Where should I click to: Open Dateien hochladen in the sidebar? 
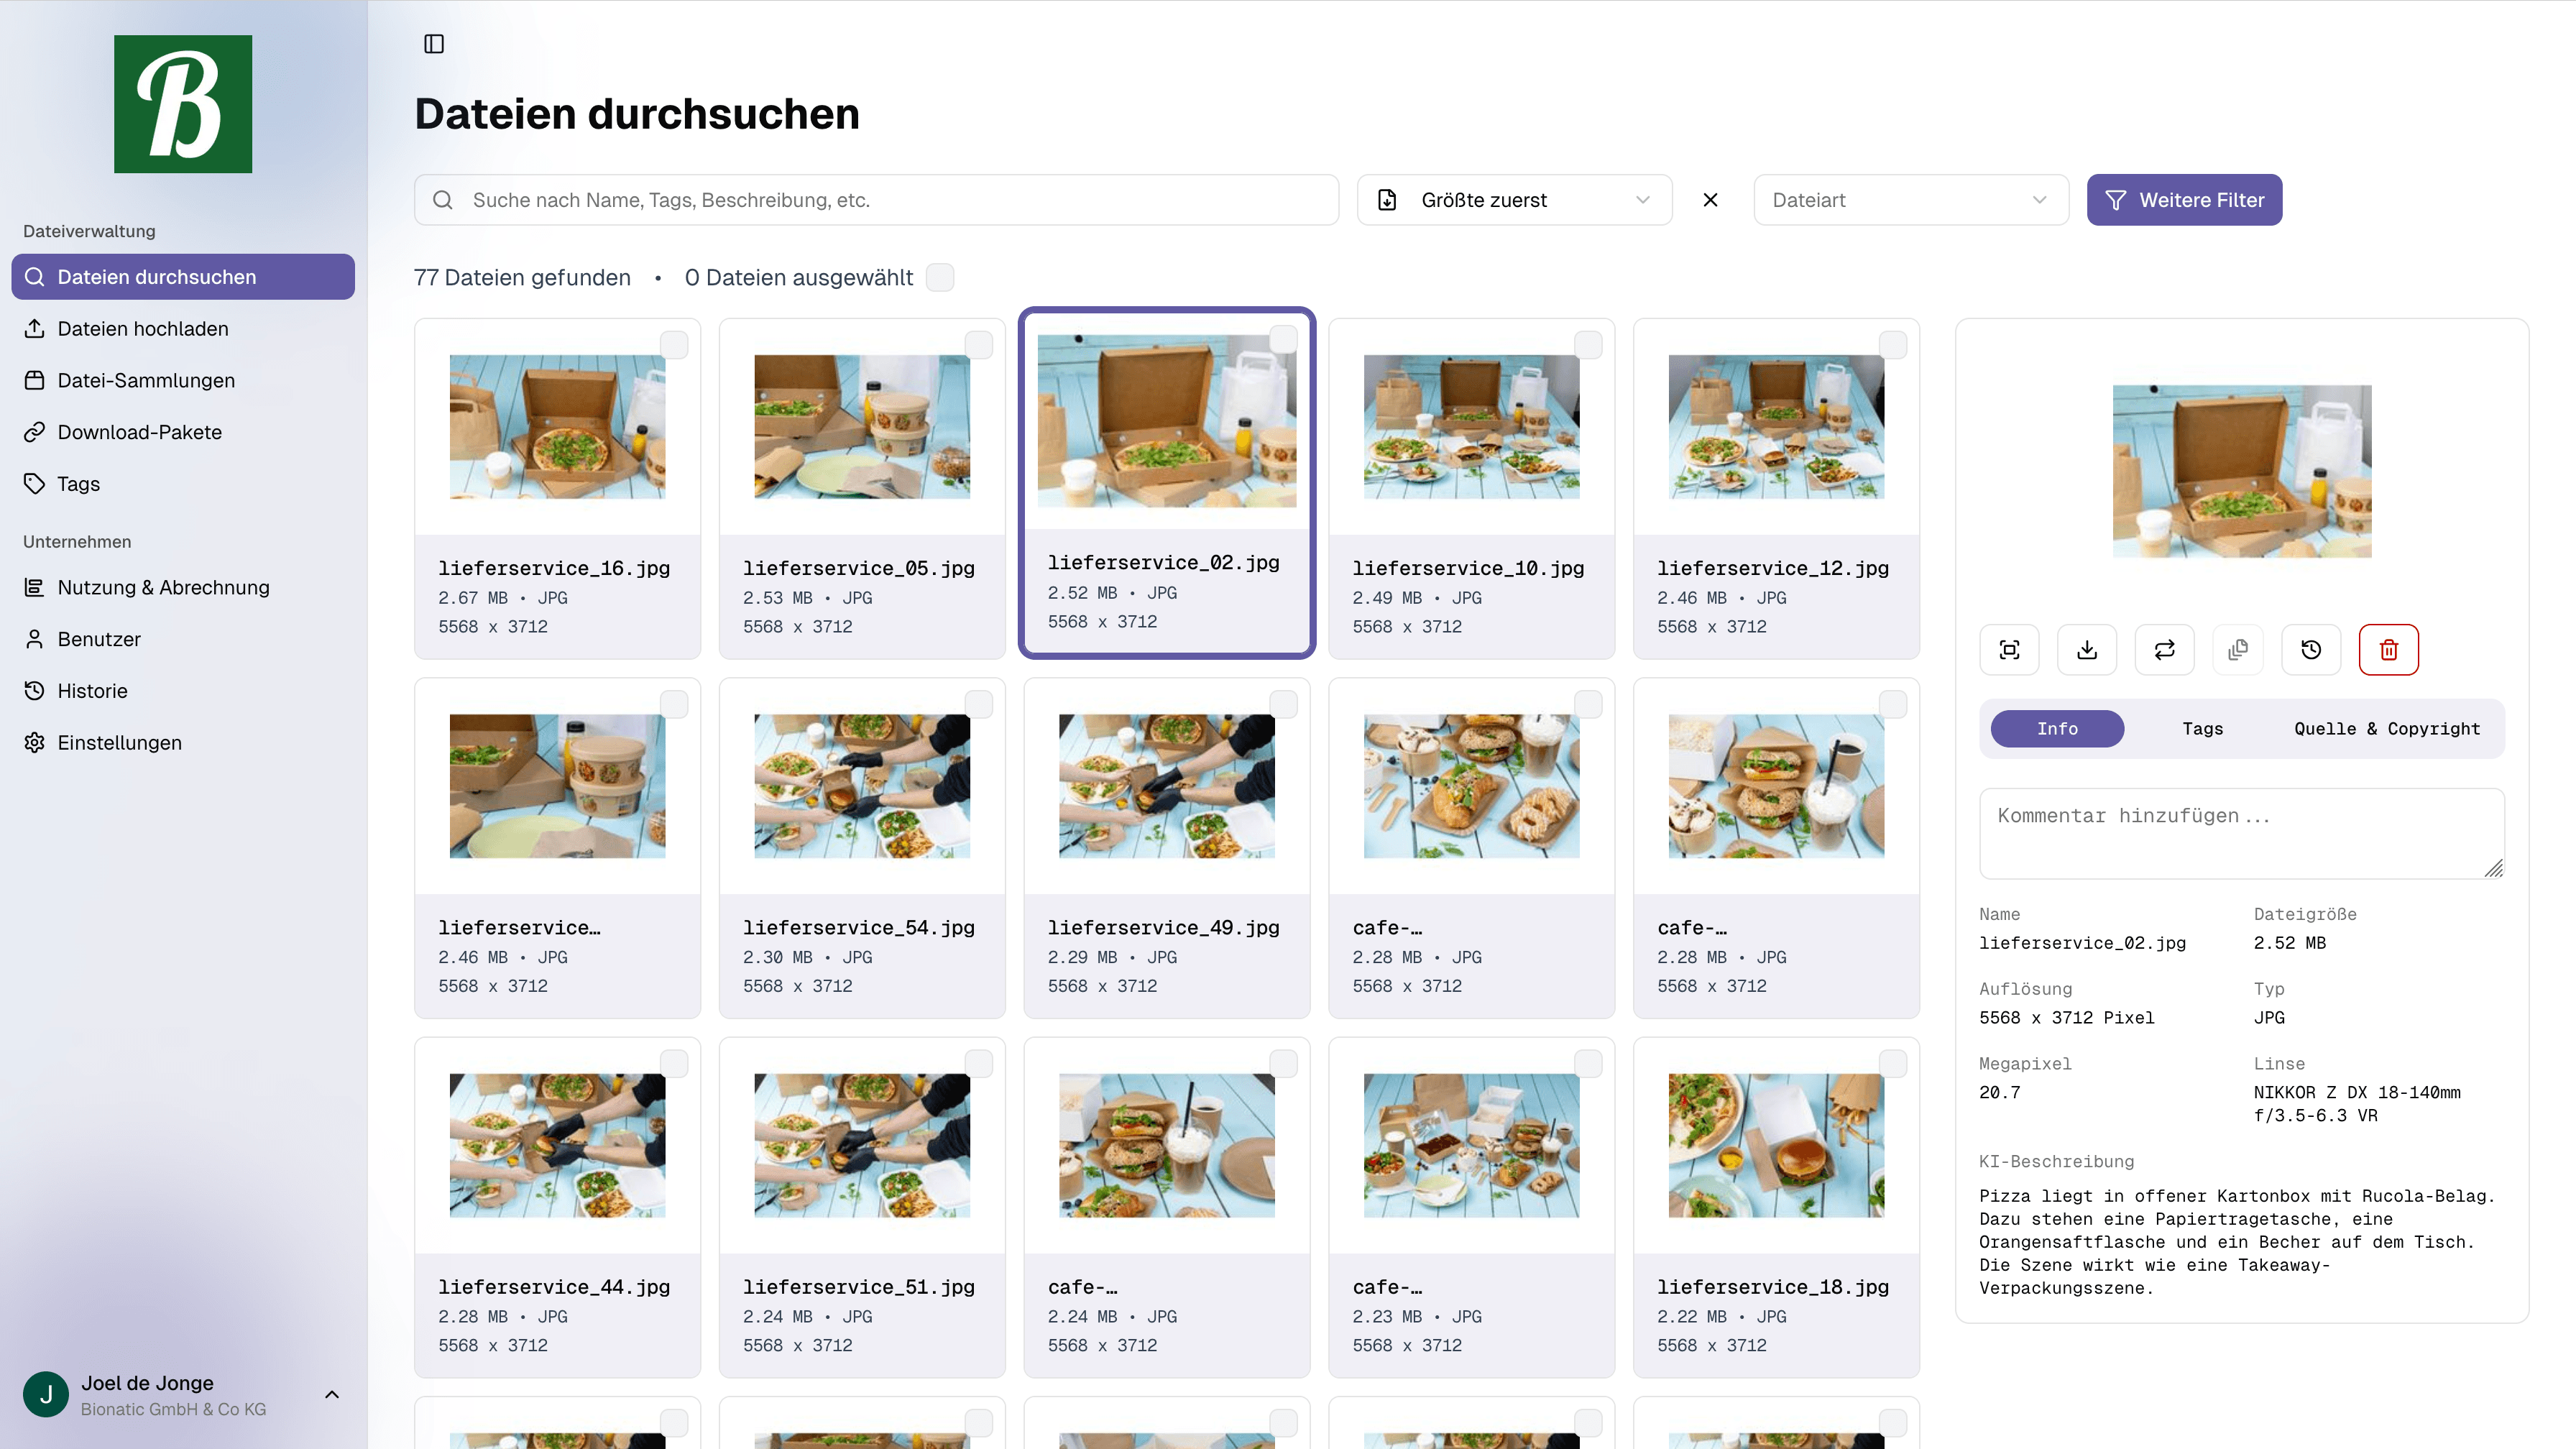[142, 328]
